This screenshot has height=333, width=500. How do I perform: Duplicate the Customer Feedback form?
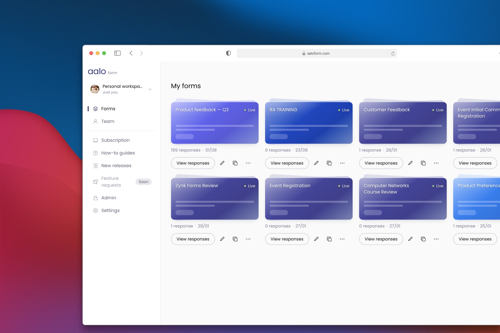click(423, 163)
